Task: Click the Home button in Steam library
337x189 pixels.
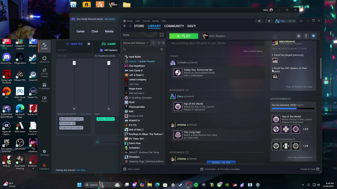Action: coord(140,35)
